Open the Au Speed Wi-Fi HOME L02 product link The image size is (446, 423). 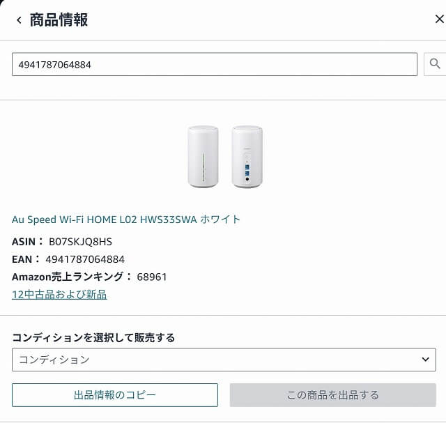coord(126,220)
